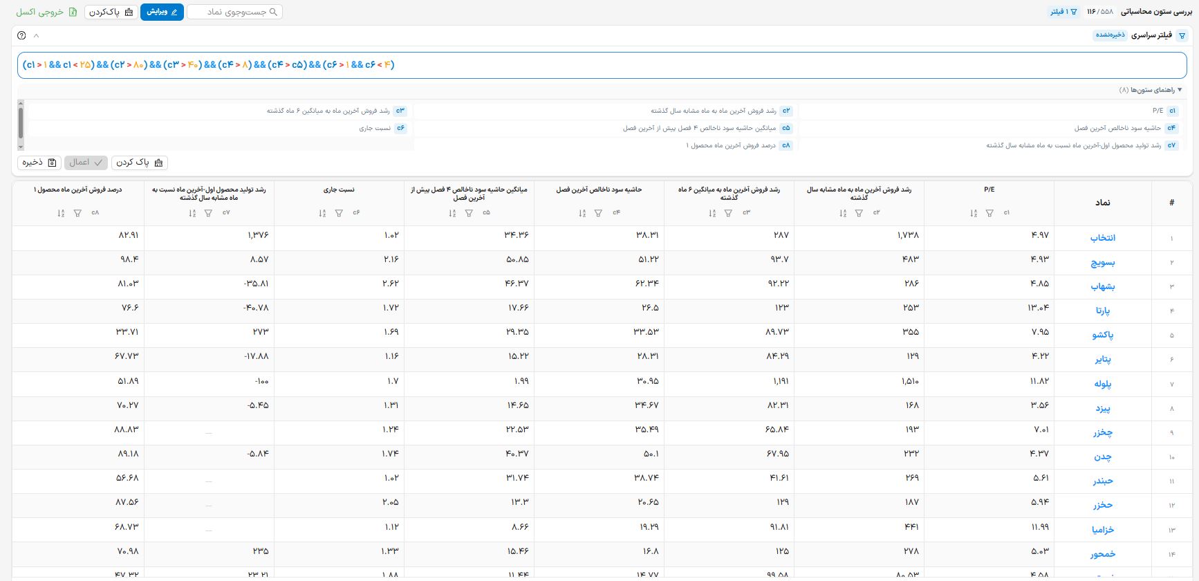This screenshot has width=1199, height=581.
Task: Focus the جست‌وجوی نماد search field
Action: coord(235,12)
